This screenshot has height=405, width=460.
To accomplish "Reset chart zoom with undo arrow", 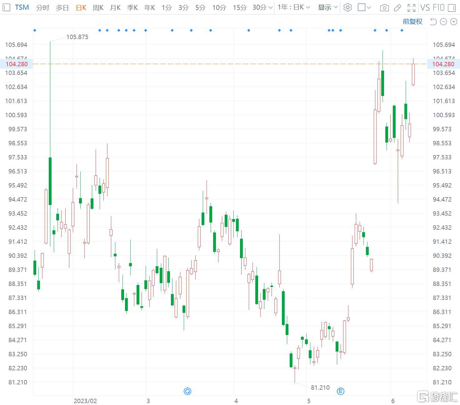I will point(433,22).
